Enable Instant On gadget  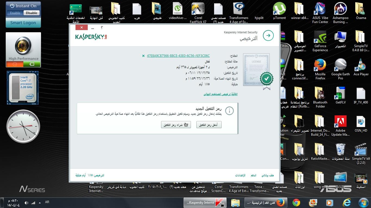tap(15, 13)
